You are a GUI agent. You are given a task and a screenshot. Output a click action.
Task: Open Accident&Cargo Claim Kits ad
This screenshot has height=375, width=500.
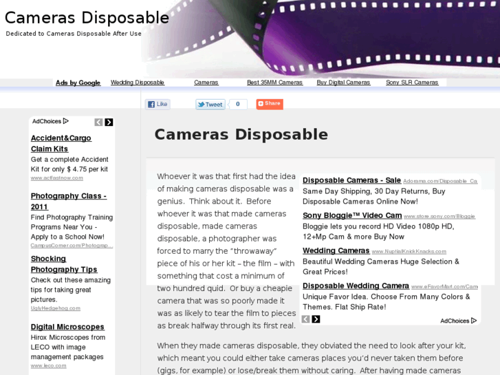[x=61, y=143]
